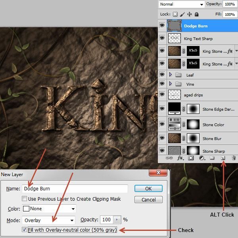This screenshot has width=238, height=238.
Task: Click the create new layer icon
Action: tap(223, 158)
